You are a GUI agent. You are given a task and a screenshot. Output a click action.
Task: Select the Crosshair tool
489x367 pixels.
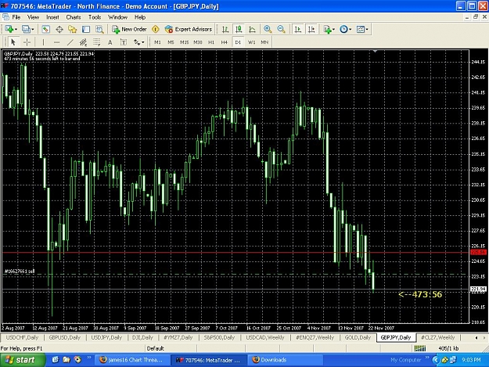click(x=27, y=42)
